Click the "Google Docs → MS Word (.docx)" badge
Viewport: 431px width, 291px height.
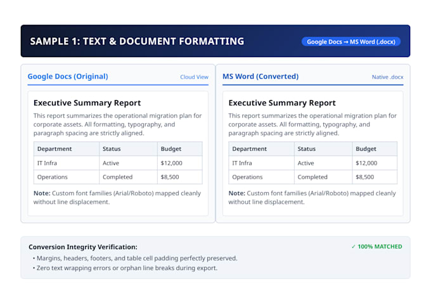351,42
